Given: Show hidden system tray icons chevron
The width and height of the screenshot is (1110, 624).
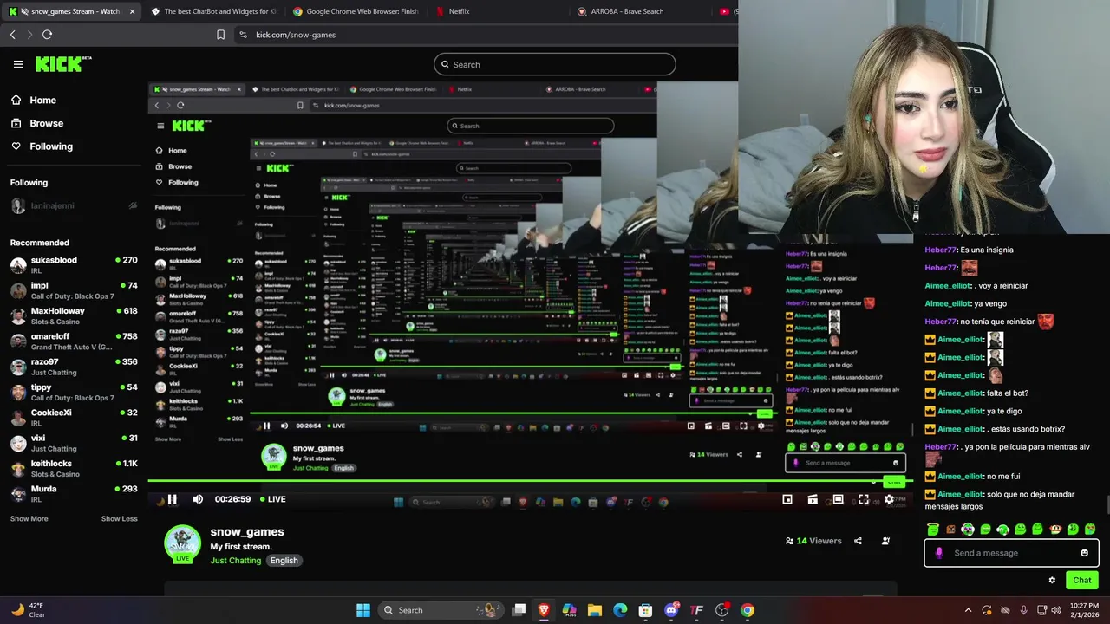Looking at the screenshot, I should [968, 610].
